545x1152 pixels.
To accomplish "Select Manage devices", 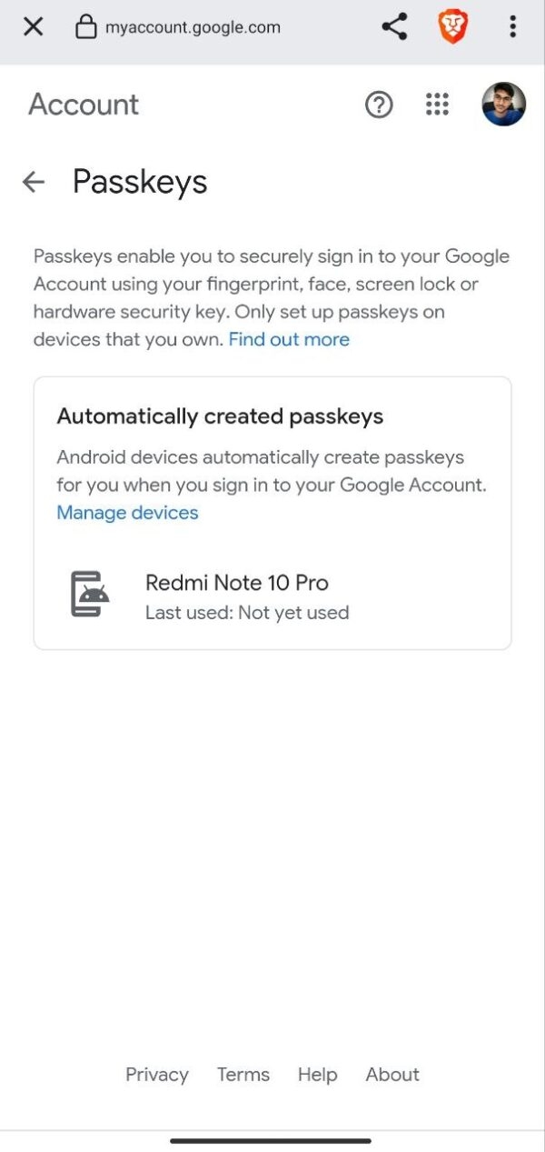I will click(x=127, y=513).
